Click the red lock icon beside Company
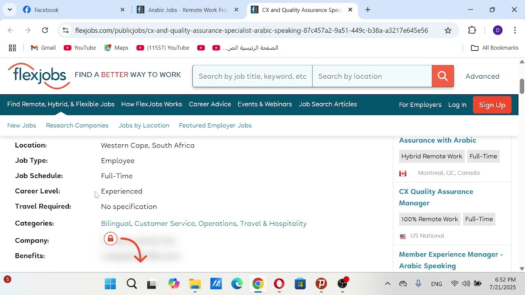 (x=110, y=239)
